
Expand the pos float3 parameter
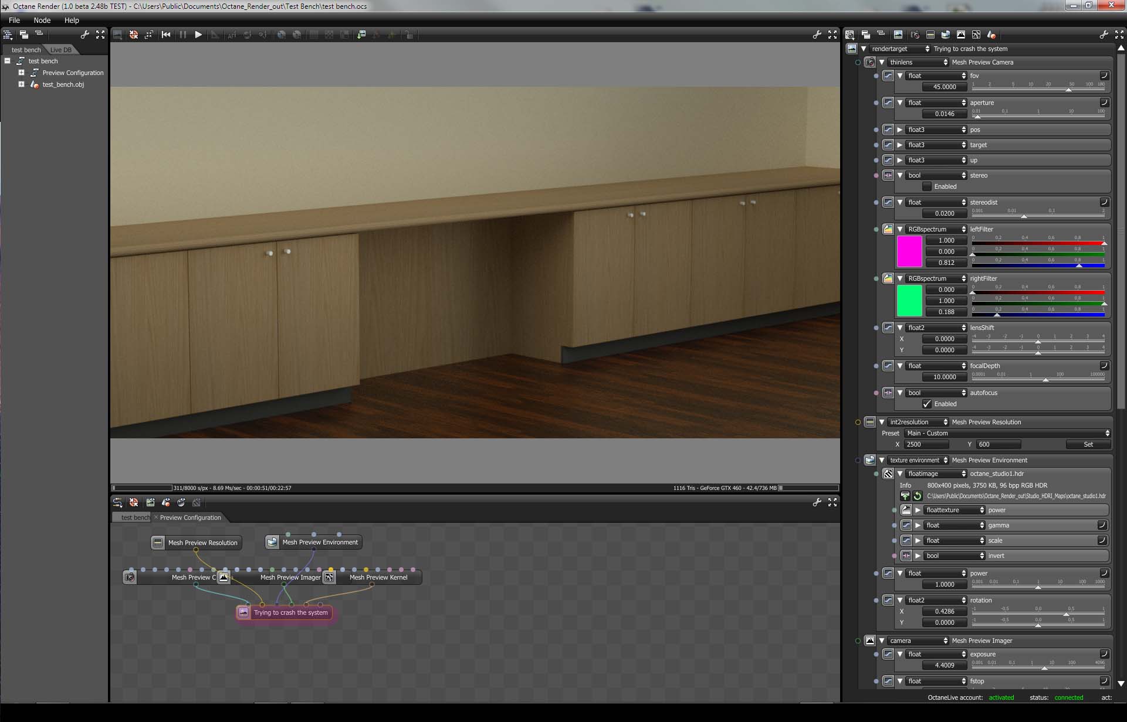900,130
